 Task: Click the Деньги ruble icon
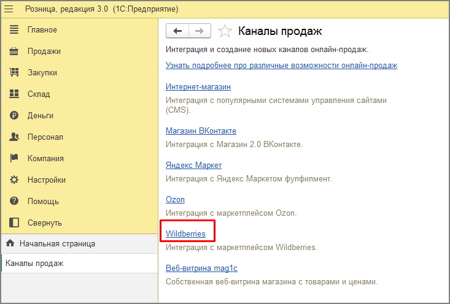click(14, 115)
